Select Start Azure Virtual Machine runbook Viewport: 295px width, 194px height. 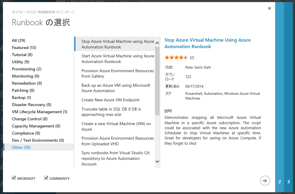118,59
